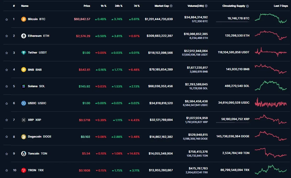This screenshot has height=178, width=291.
Task: Click the Solana logo icon
Action: click(x=24, y=86)
